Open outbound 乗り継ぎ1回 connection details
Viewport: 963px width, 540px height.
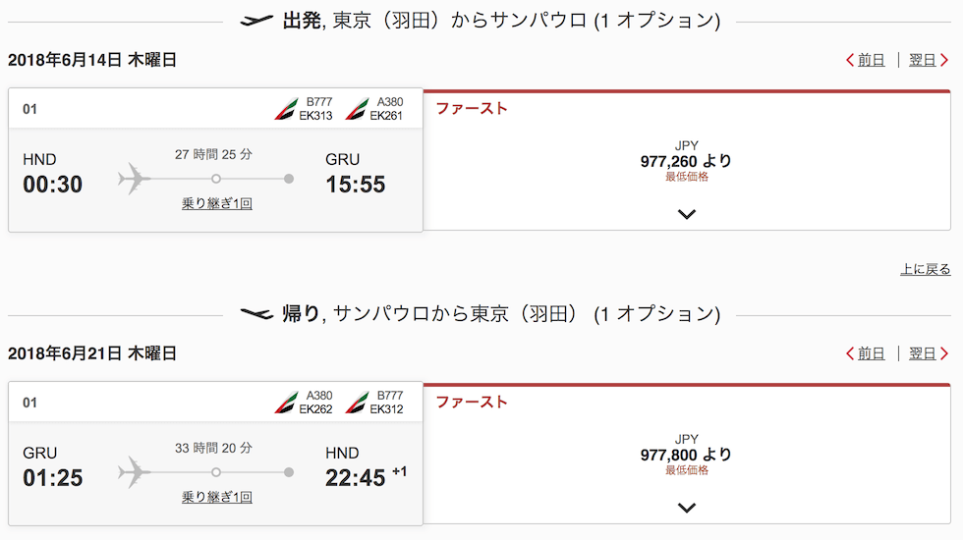coord(216,204)
